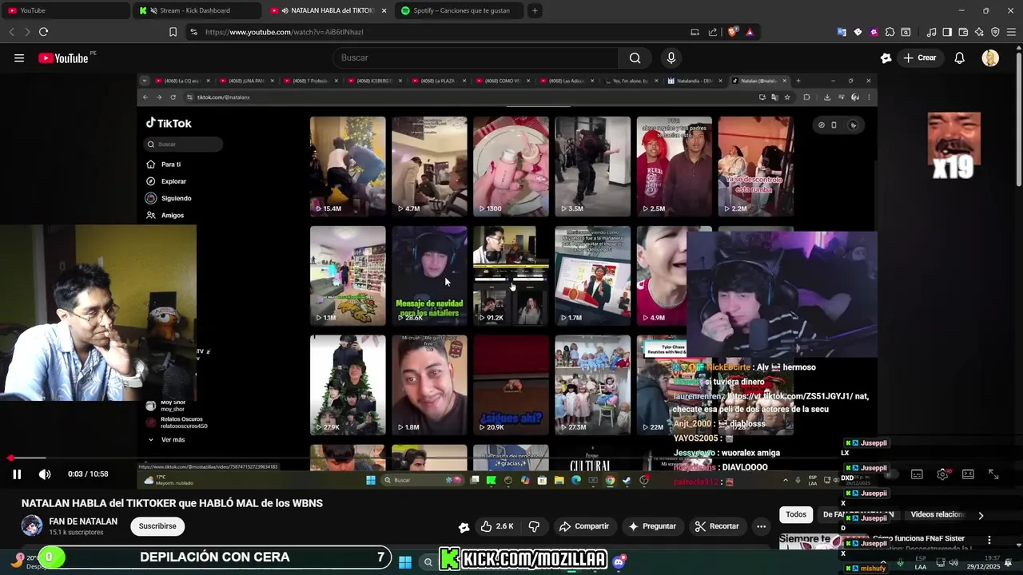
Task: Open Discord from the taskbar
Action: pos(619,562)
